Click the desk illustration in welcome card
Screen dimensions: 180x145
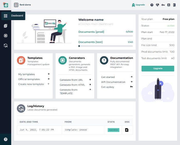pos(44,31)
